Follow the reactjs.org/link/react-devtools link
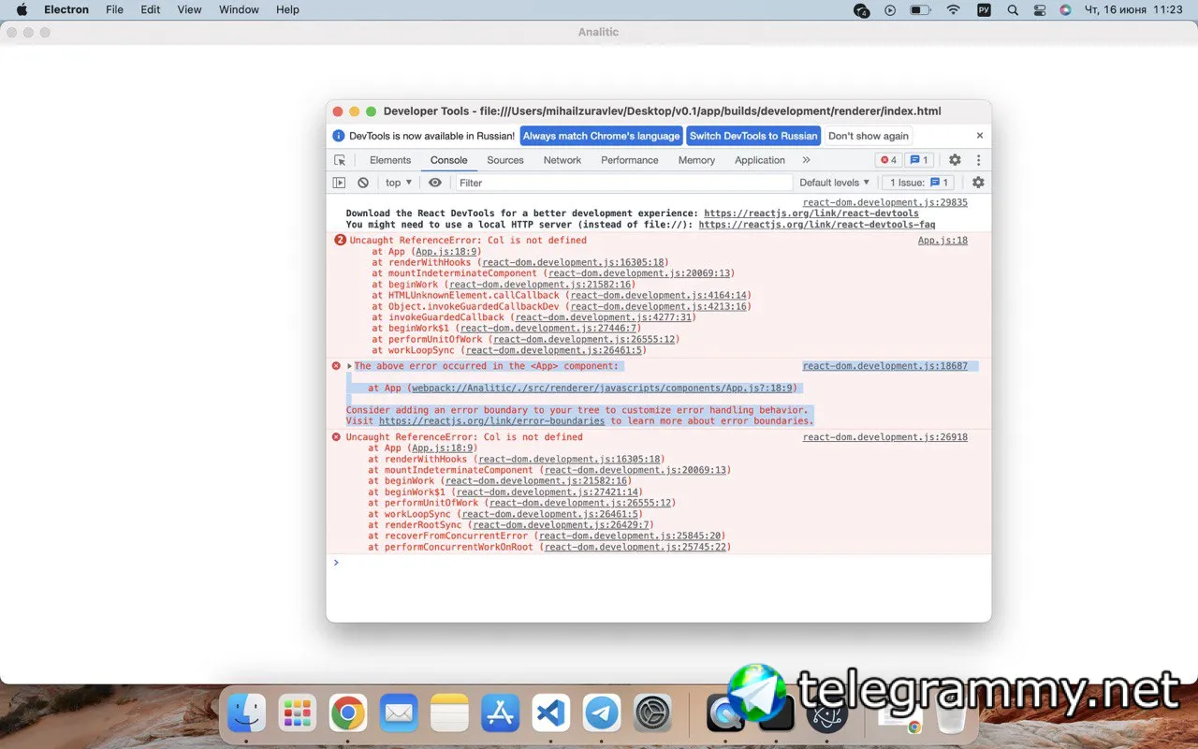1198x749 pixels. (x=811, y=213)
